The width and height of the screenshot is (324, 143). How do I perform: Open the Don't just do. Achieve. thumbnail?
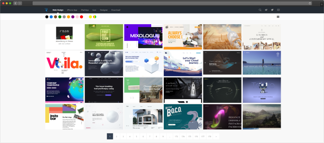click(222, 63)
